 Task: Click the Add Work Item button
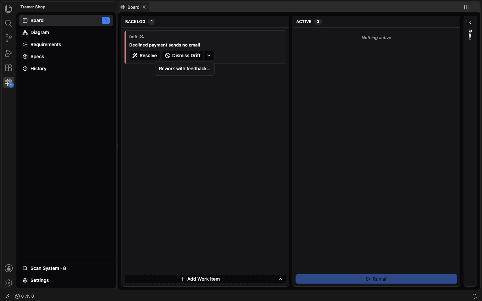(x=200, y=279)
